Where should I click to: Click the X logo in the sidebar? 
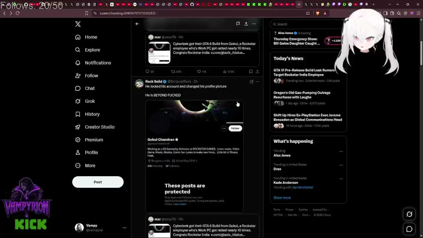[x=78, y=24]
